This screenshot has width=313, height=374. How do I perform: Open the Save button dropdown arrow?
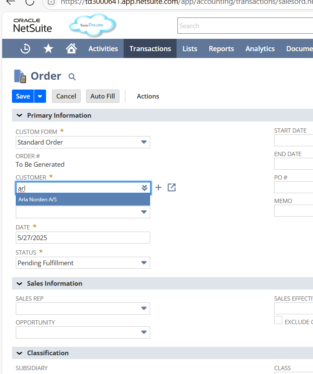pyautogui.click(x=40, y=96)
